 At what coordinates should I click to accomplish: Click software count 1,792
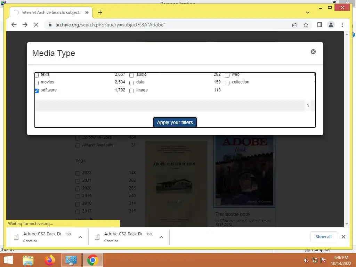[x=120, y=90]
